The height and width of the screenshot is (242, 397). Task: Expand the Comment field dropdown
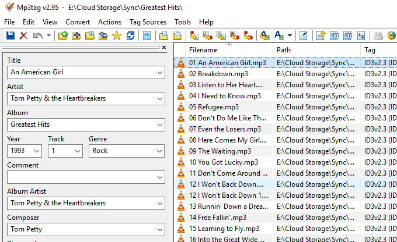point(160,177)
